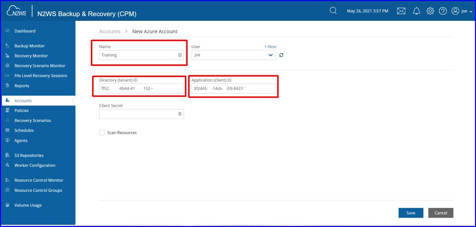Click the Recovery Scenarios sidebar icon

click(x=7, y=121)
